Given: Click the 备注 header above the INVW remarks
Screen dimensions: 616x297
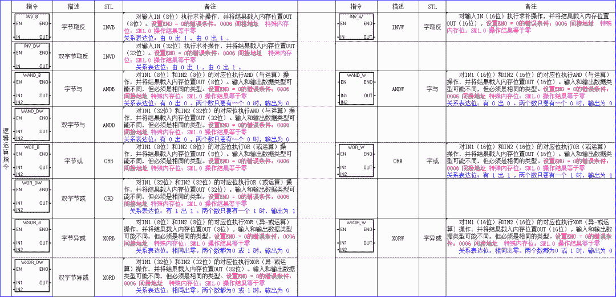Looking at the screenshot, I should [x=530, y=7].
